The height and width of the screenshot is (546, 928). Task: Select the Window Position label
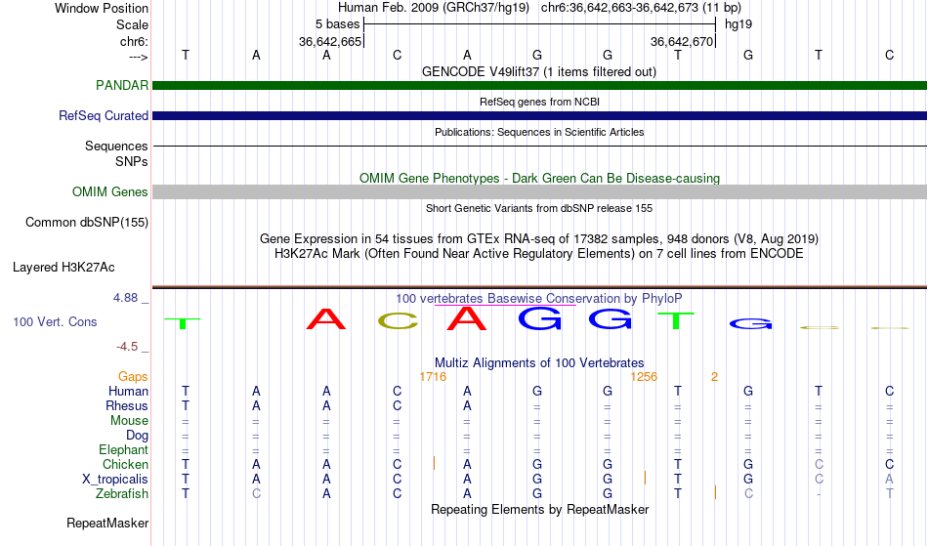(102, 8)
